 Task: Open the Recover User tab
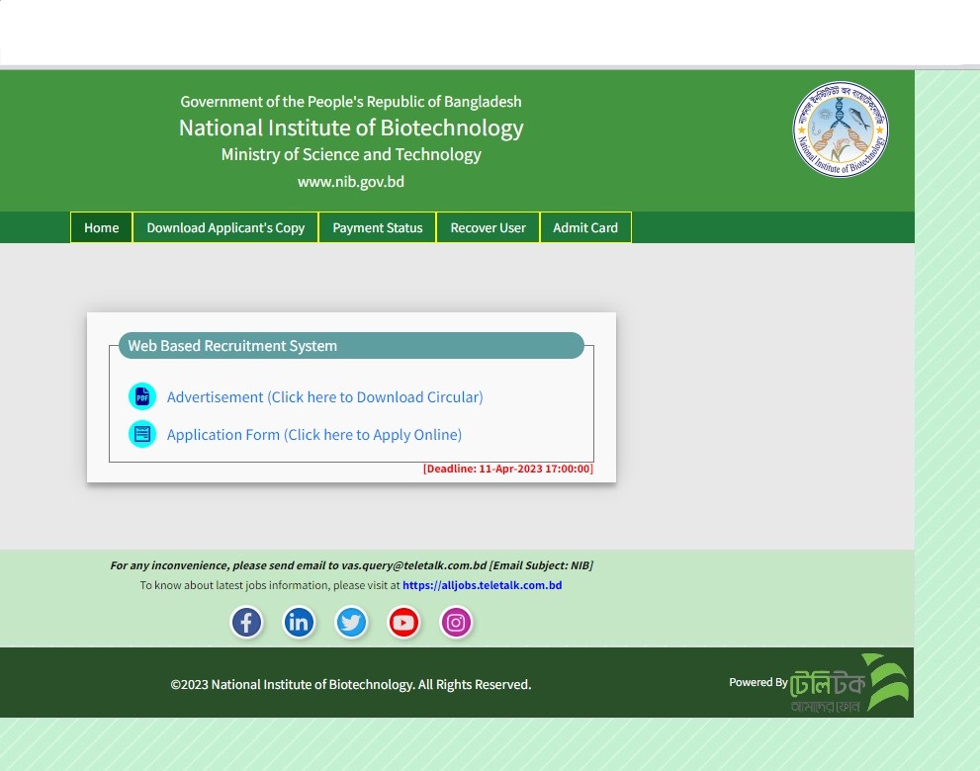[488, 227]
